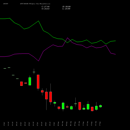Click the green indicator line's right end
Screen dimensions: 130x130
click(115, 41)
